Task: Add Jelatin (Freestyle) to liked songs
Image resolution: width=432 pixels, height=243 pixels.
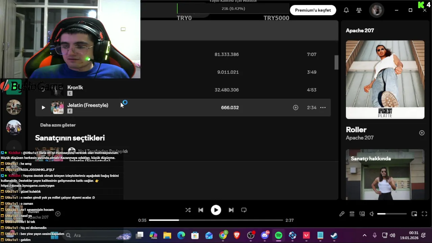Action: tap(296, 108)
